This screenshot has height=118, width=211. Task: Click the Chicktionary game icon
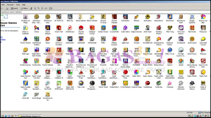click(x=70, y=28)
